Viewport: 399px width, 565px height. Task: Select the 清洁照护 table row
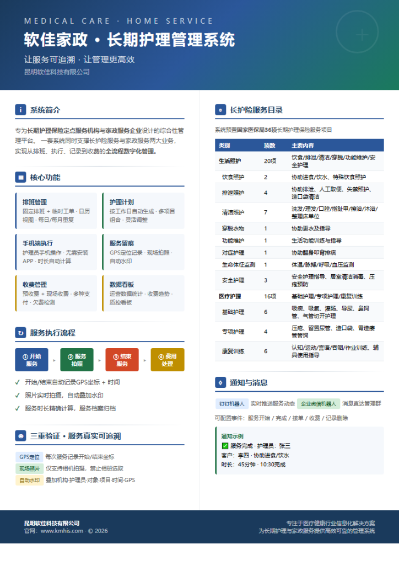(299, 212)
